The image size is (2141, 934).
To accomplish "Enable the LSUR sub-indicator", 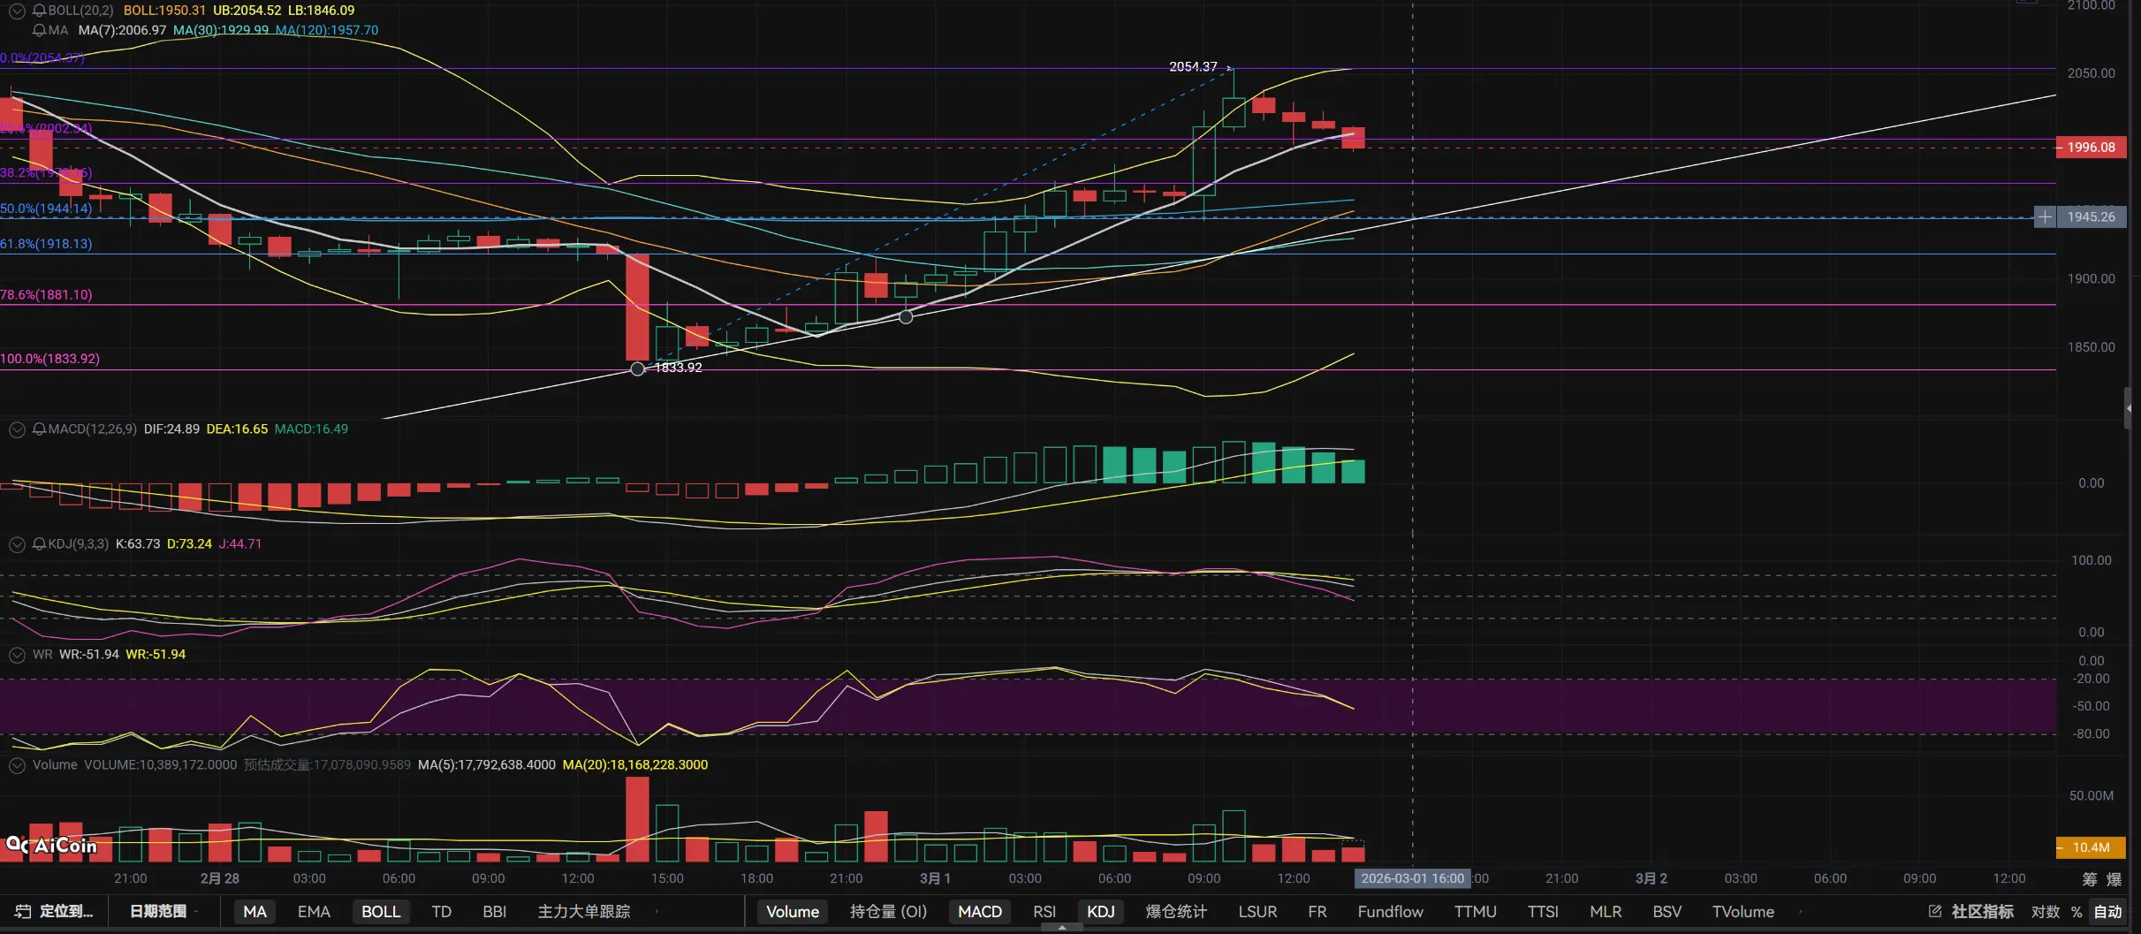I will pos(1257,912).
